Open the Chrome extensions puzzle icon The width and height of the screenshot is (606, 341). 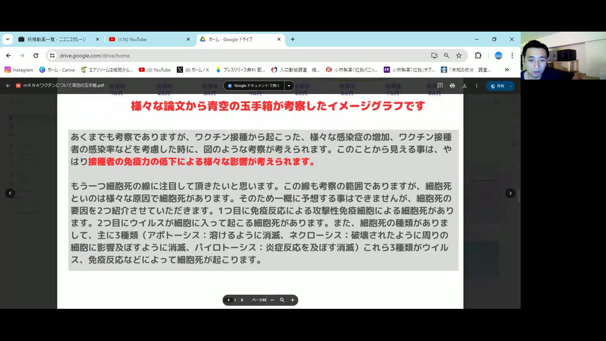[x=478, y=56]
